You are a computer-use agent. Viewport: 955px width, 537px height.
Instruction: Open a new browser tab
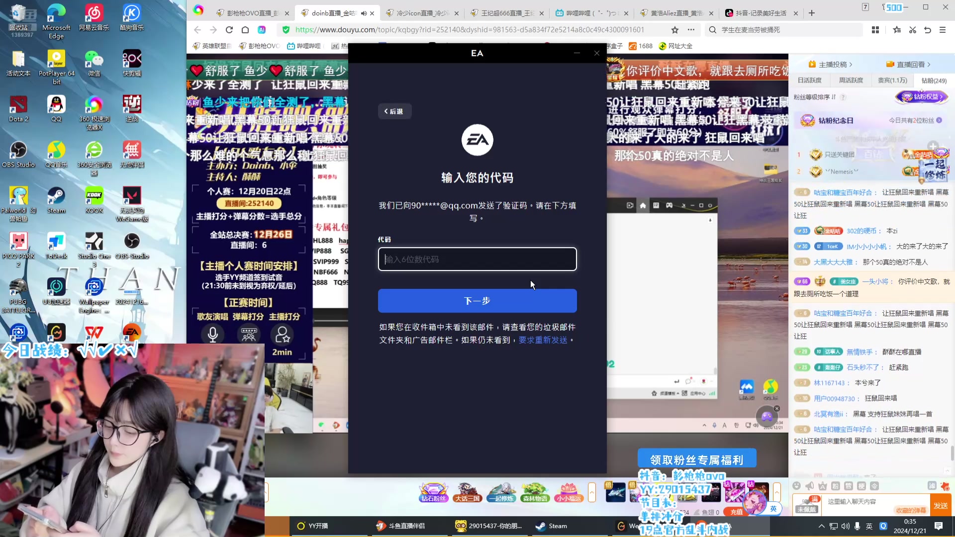[x=812, y=13]
